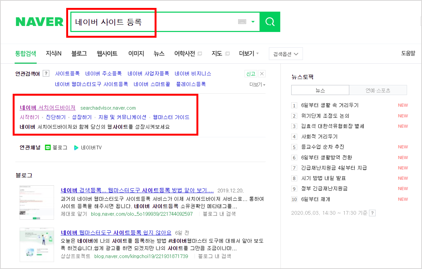Click blog URL kingchoi19/221931871739

point(141,256)
